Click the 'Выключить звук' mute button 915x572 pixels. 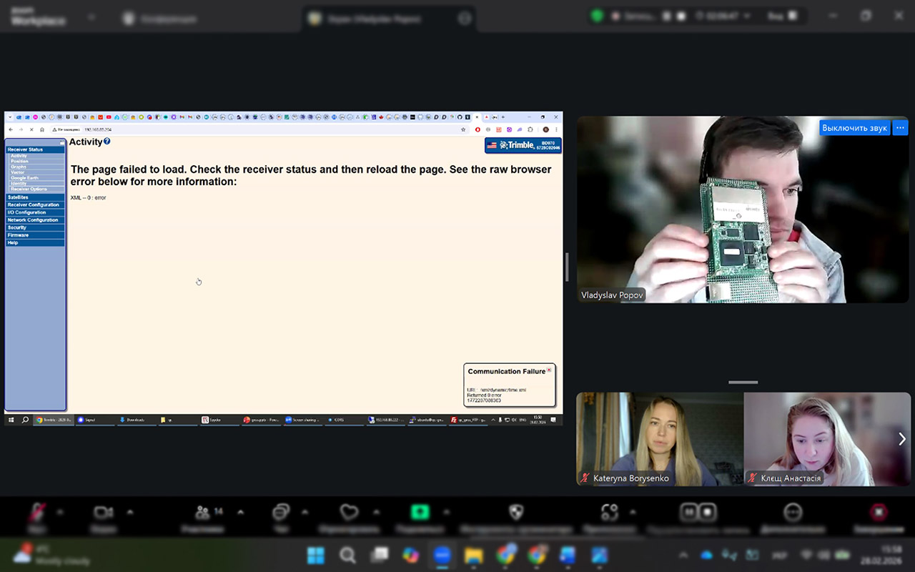[x=854, y=128]
